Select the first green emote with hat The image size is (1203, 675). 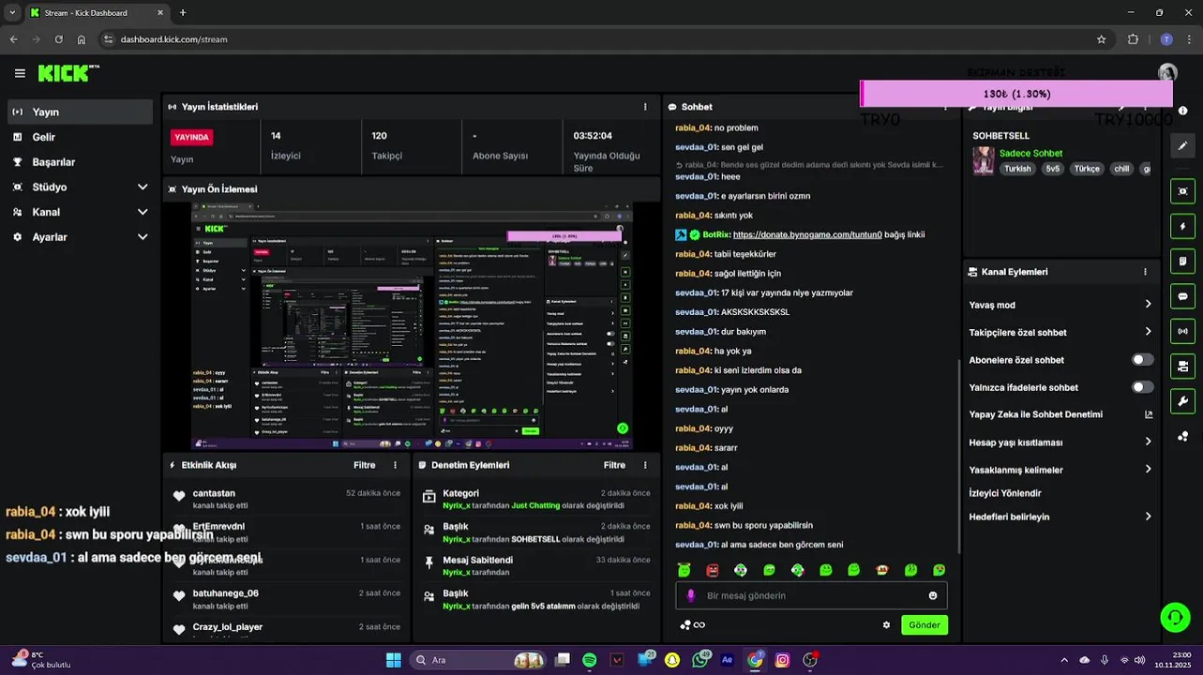[684, 570]
